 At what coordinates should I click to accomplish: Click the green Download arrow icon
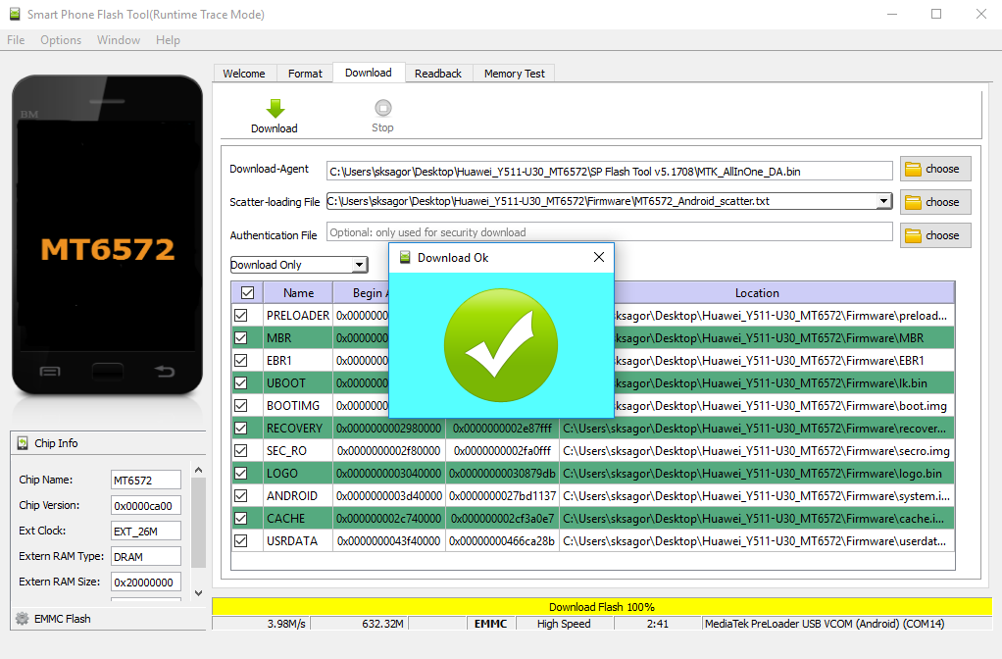pos(276,109)
